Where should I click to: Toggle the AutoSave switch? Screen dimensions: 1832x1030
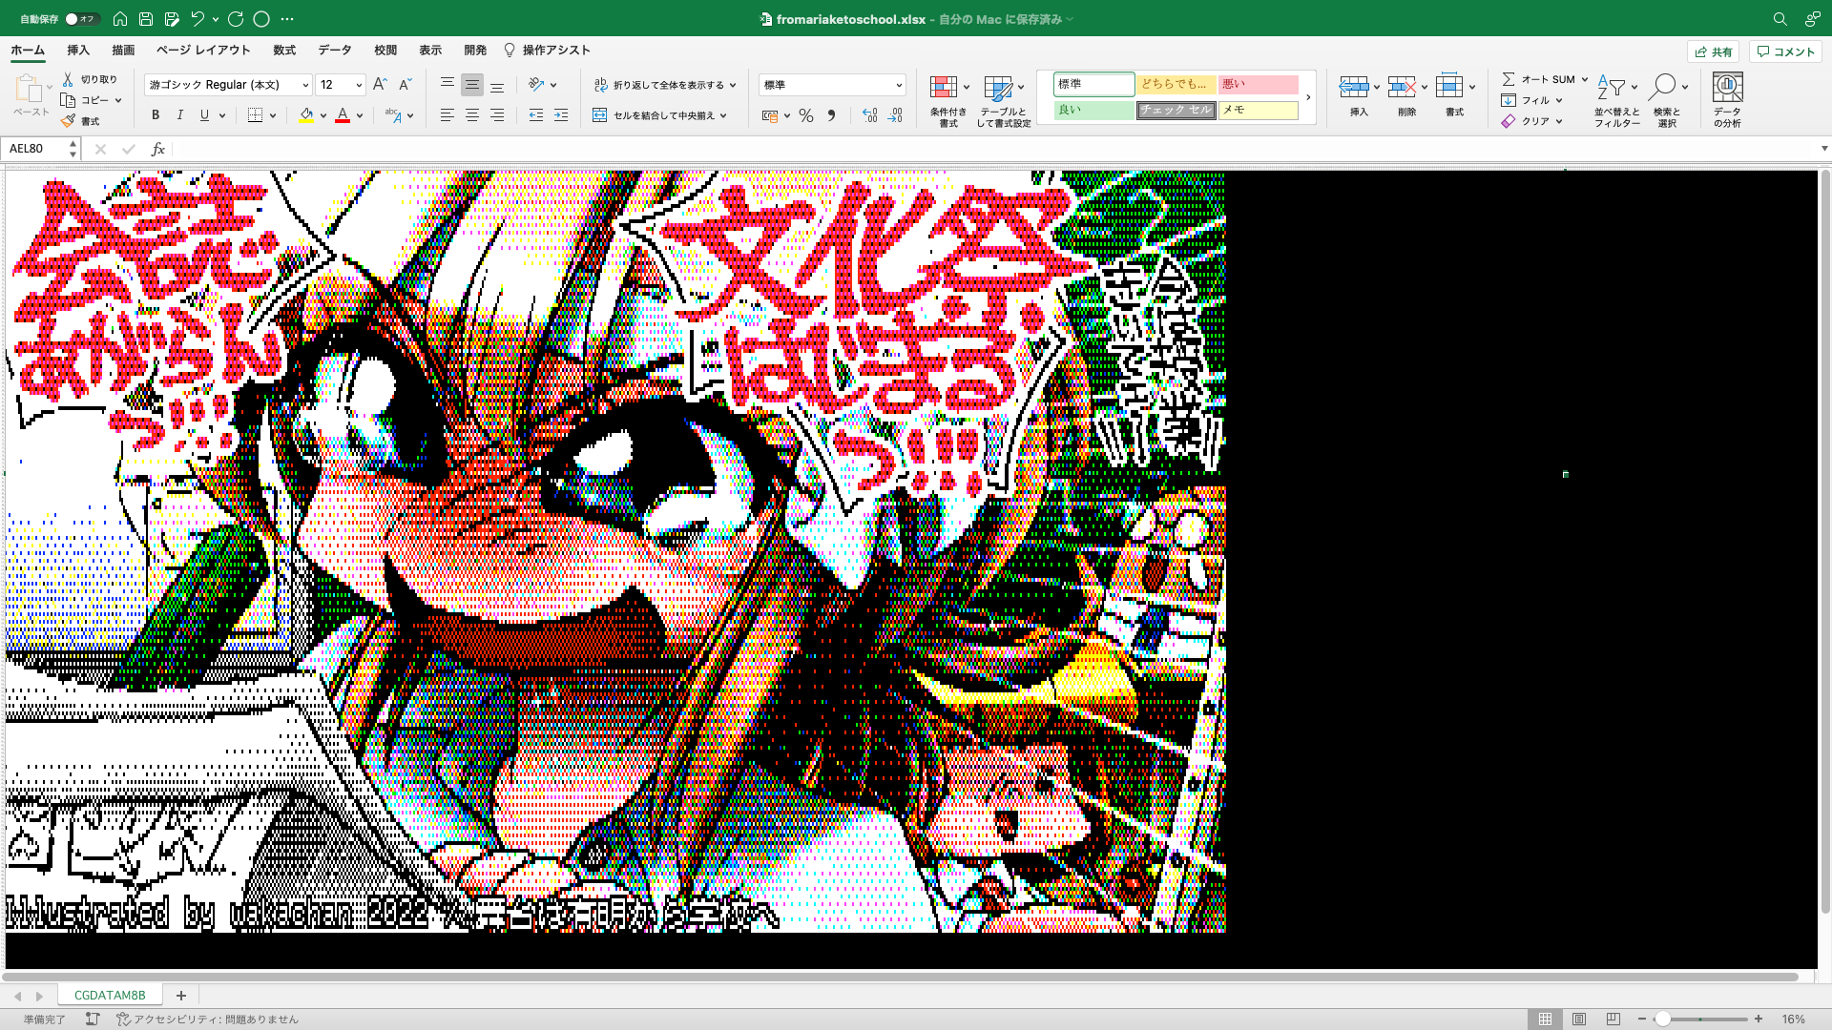tap(82, 19)
